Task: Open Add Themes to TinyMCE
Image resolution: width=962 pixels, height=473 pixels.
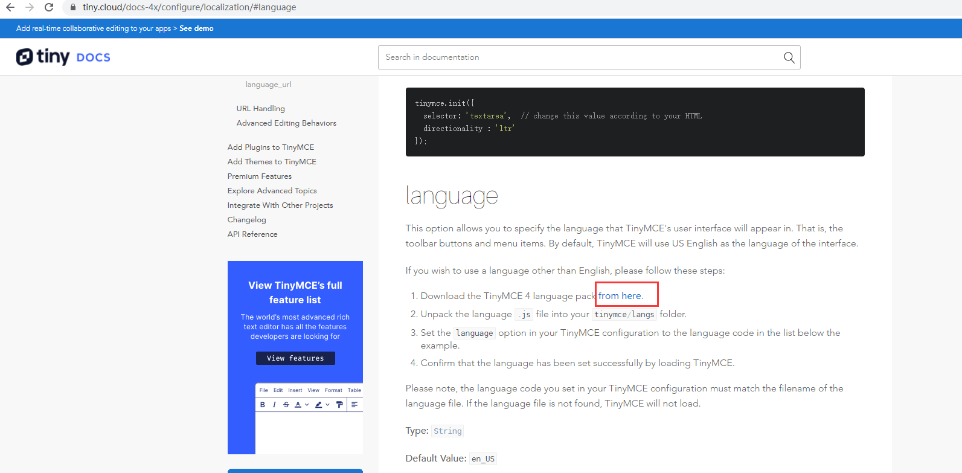Action: [x=272, y=162]
